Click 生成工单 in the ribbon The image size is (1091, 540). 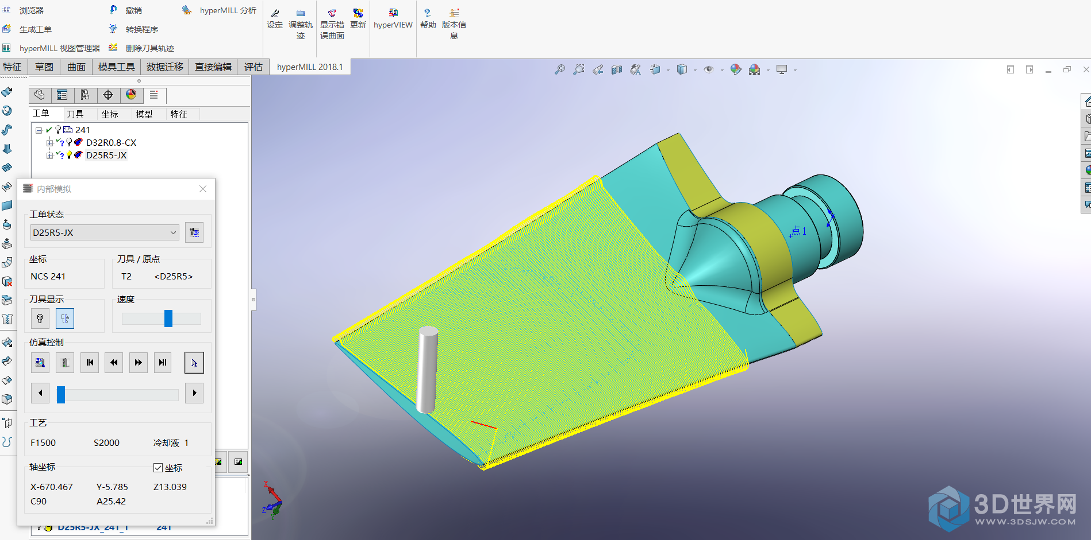tap(28, 29)
